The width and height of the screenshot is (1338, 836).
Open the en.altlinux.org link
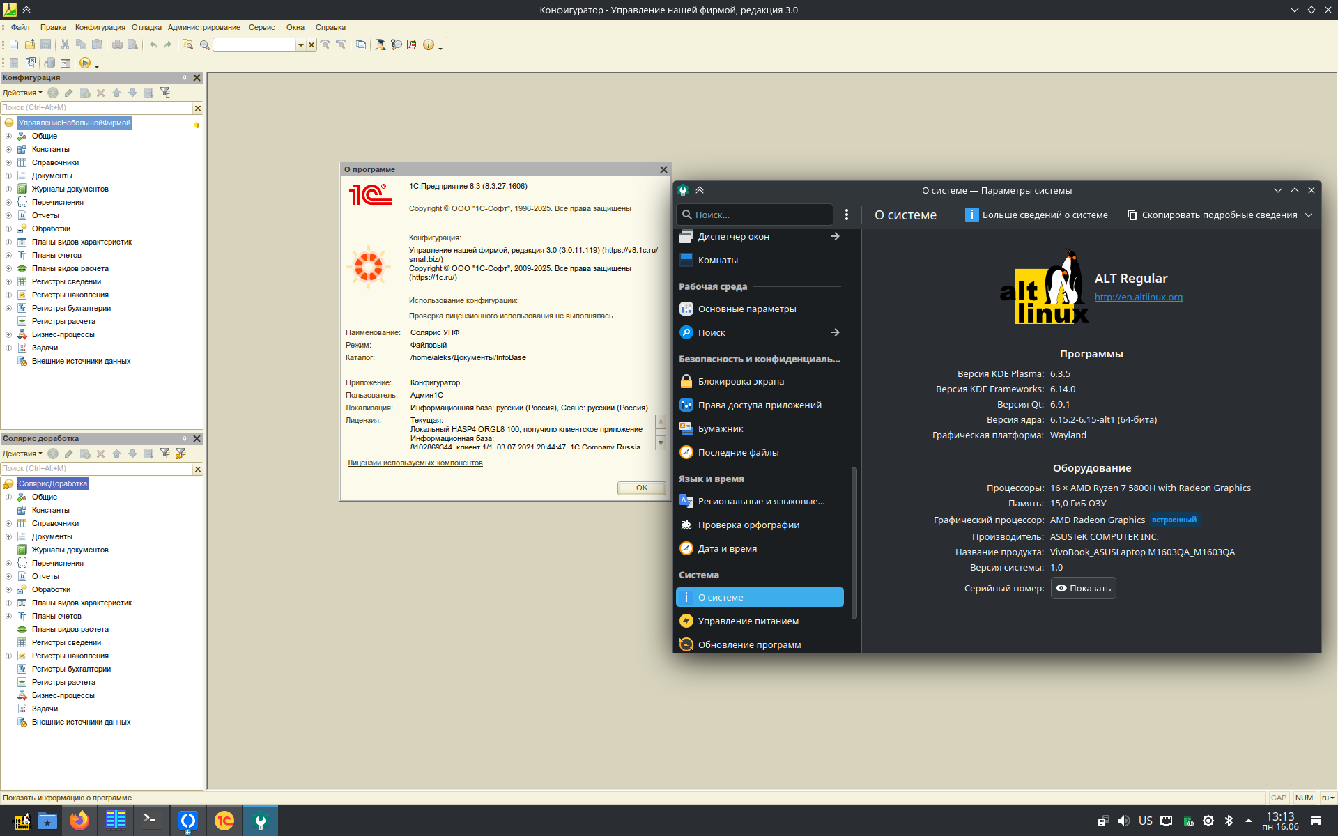coord(1139,297)
